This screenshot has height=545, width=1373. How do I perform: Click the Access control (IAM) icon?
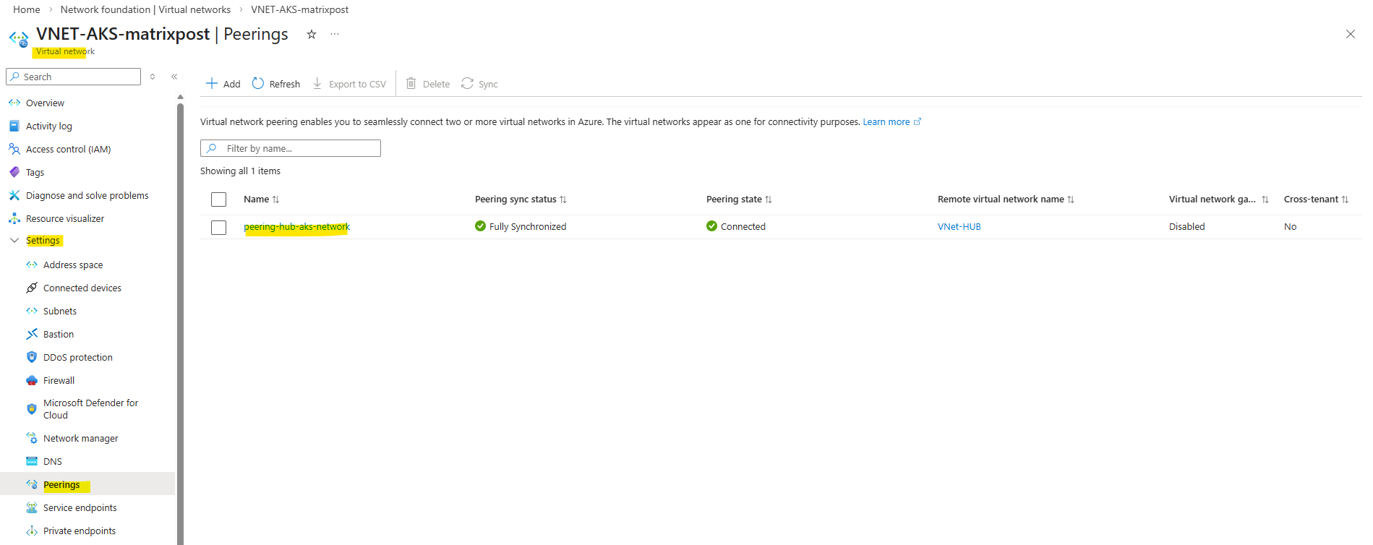click(x=14, y=149)
